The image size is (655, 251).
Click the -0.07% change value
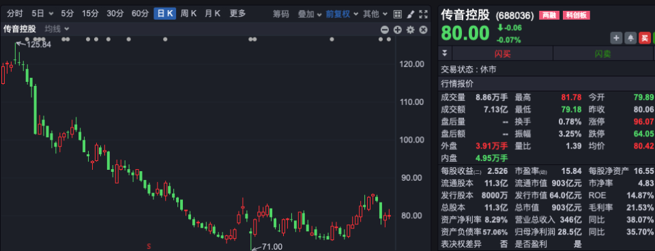coord(508,40)
